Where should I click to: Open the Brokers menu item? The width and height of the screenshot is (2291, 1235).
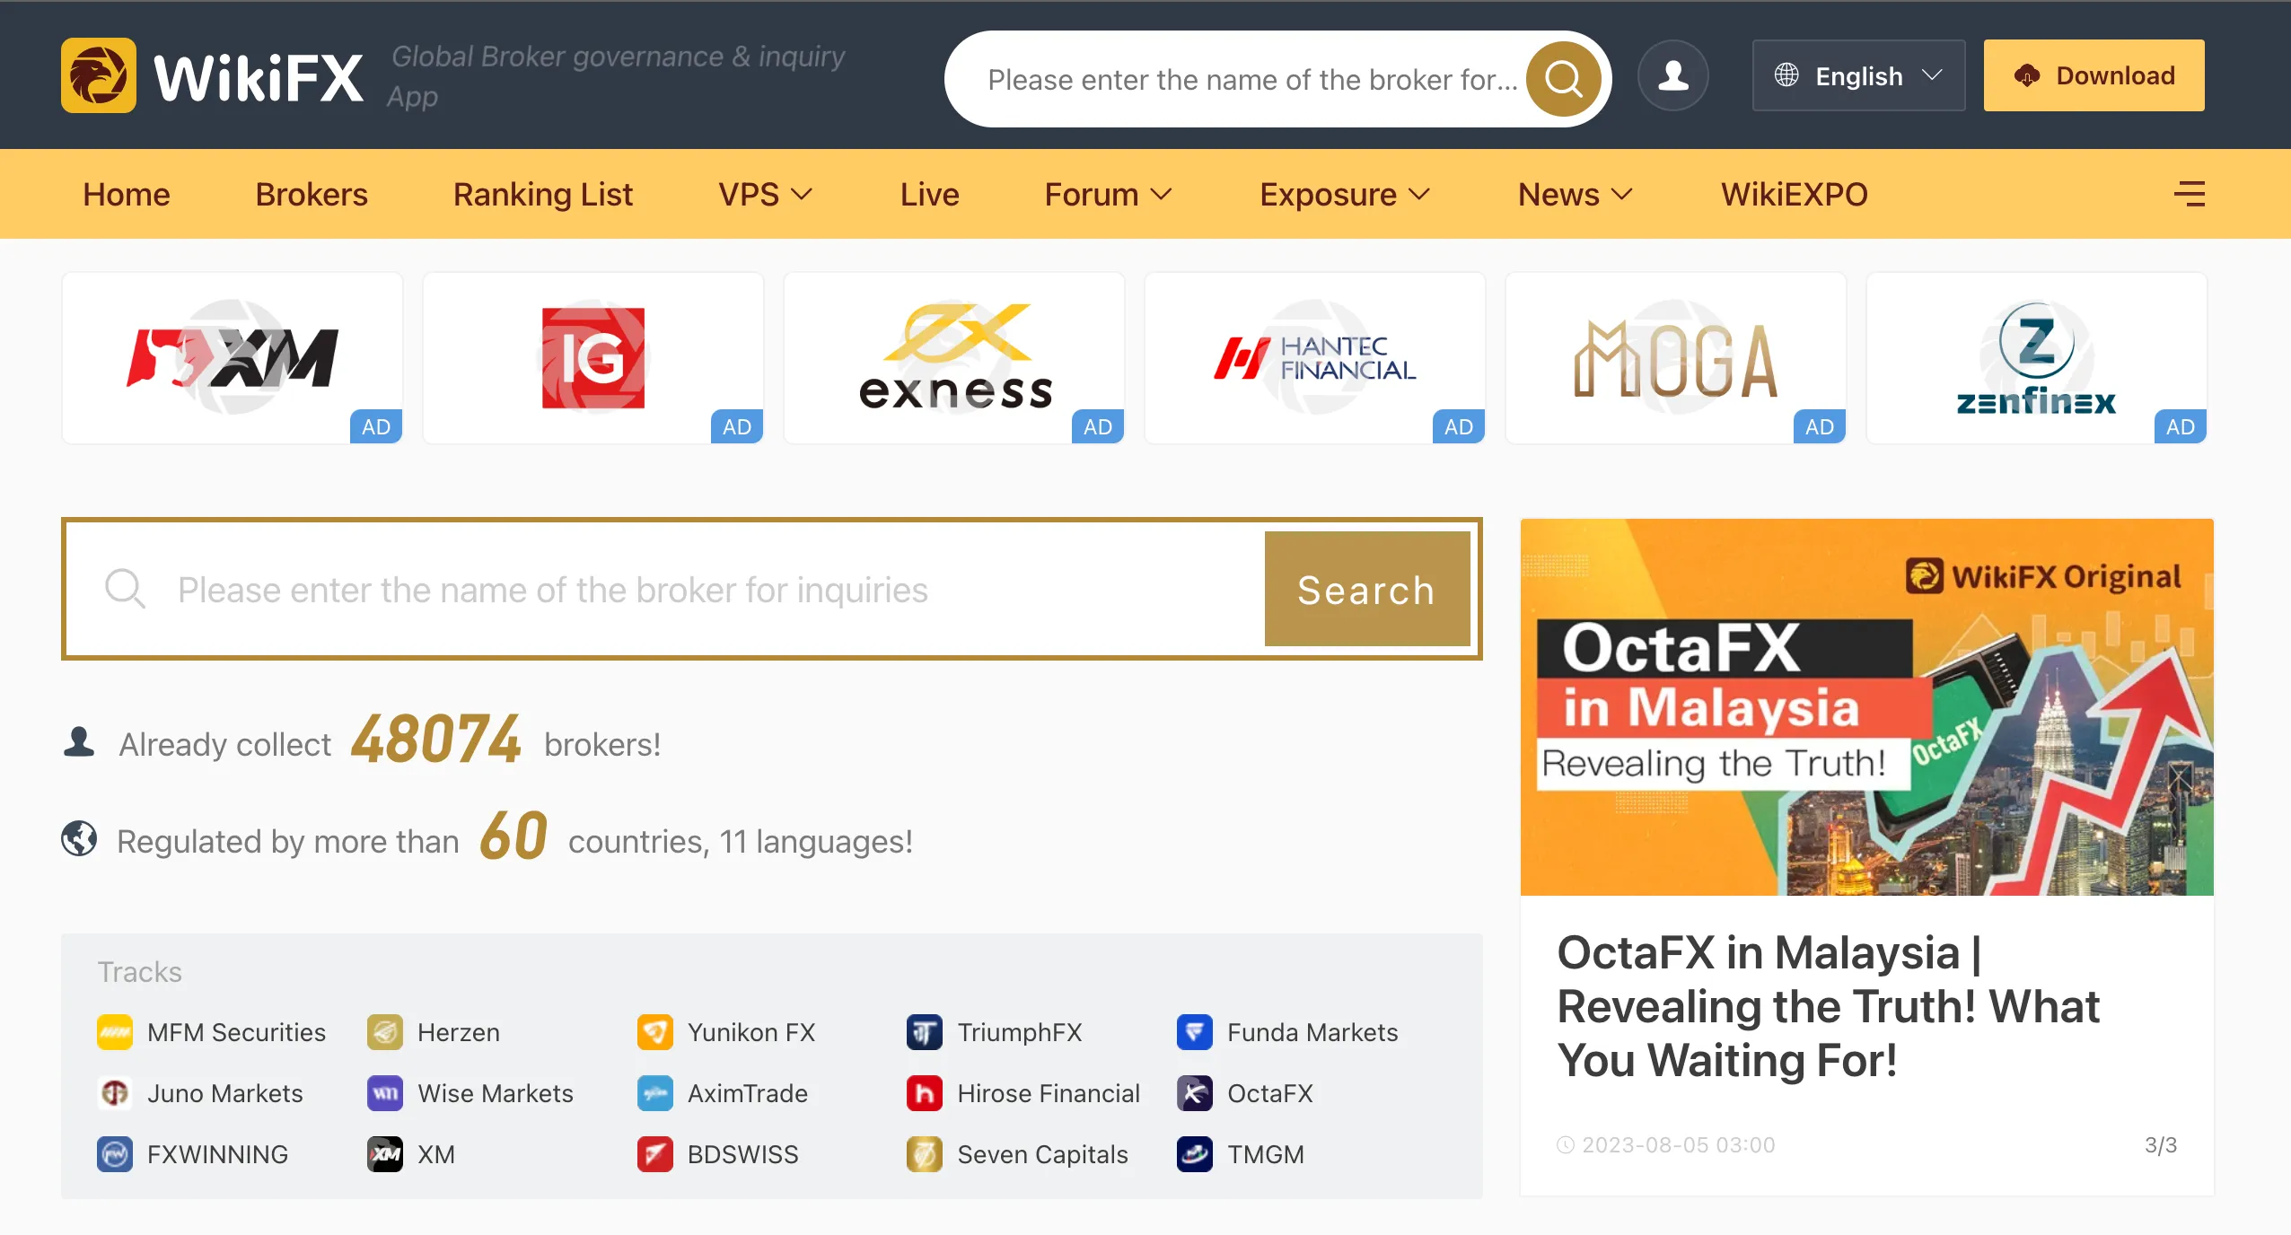point(312,194)
